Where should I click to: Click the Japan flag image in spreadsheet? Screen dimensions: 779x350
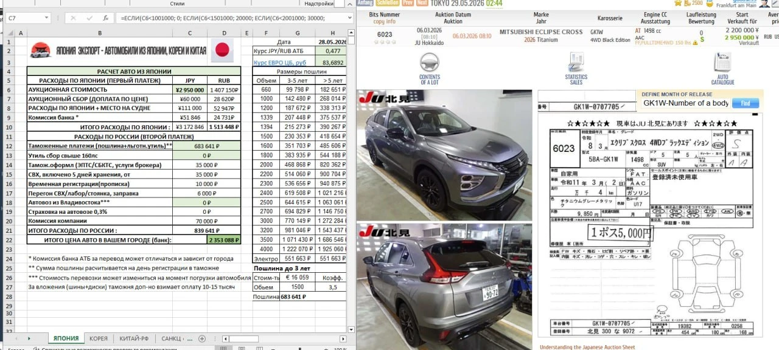click(x=222, y=50)
